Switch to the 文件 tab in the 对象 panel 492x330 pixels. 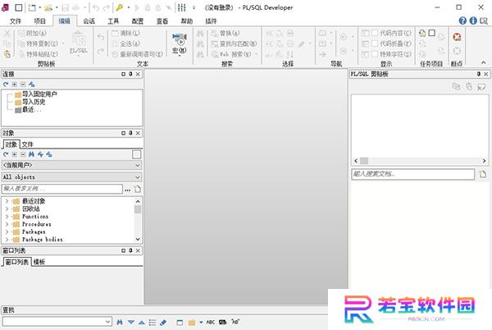pyautogui.click(x=27, y=144)
